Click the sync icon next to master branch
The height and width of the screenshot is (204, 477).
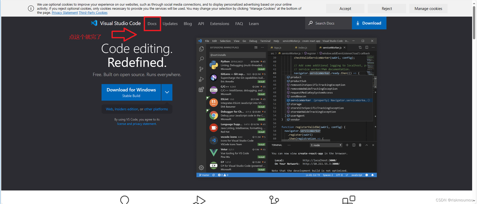point(214,175)
